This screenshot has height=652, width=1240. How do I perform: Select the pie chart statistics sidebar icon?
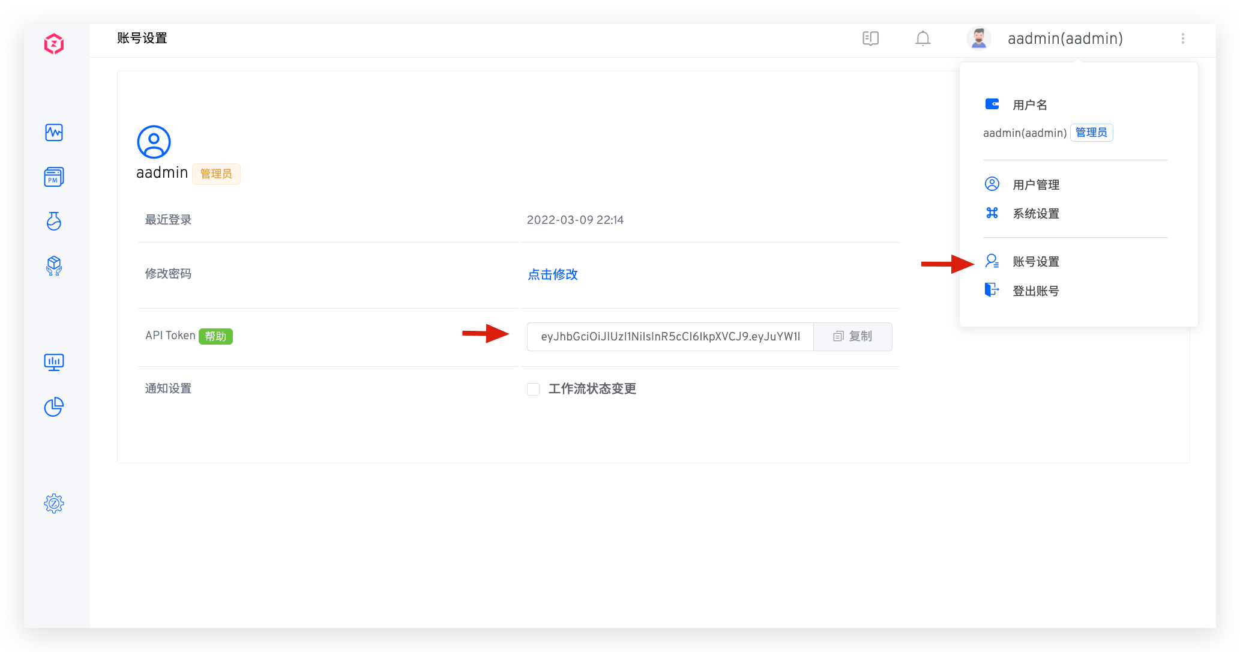click(53, 407)
